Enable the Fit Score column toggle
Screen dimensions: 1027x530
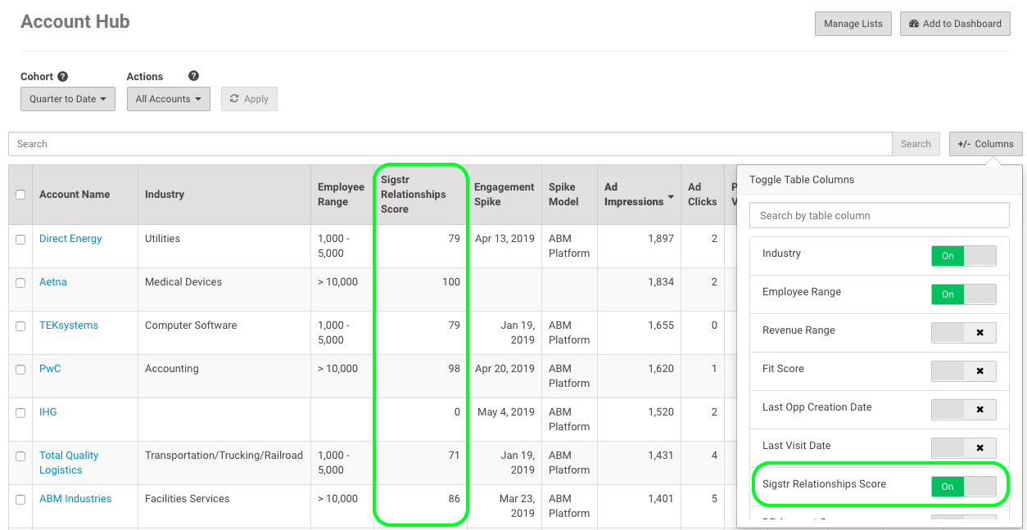tap(964, 371)
